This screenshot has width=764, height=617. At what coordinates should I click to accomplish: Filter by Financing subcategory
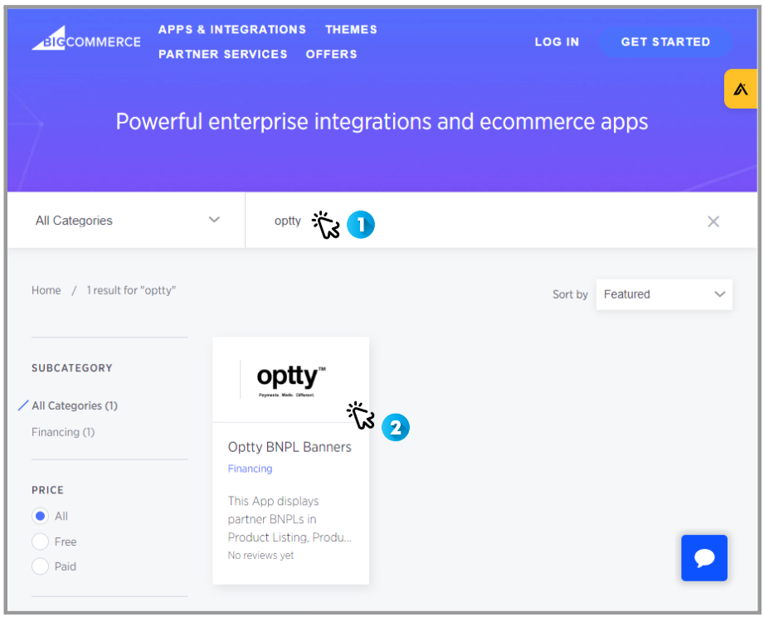click(63, 432)
